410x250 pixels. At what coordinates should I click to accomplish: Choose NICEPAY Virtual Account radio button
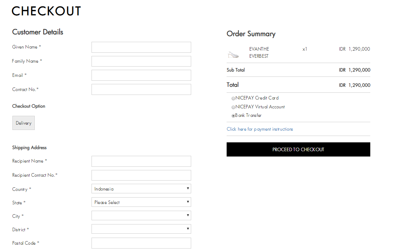pos(233,107)
